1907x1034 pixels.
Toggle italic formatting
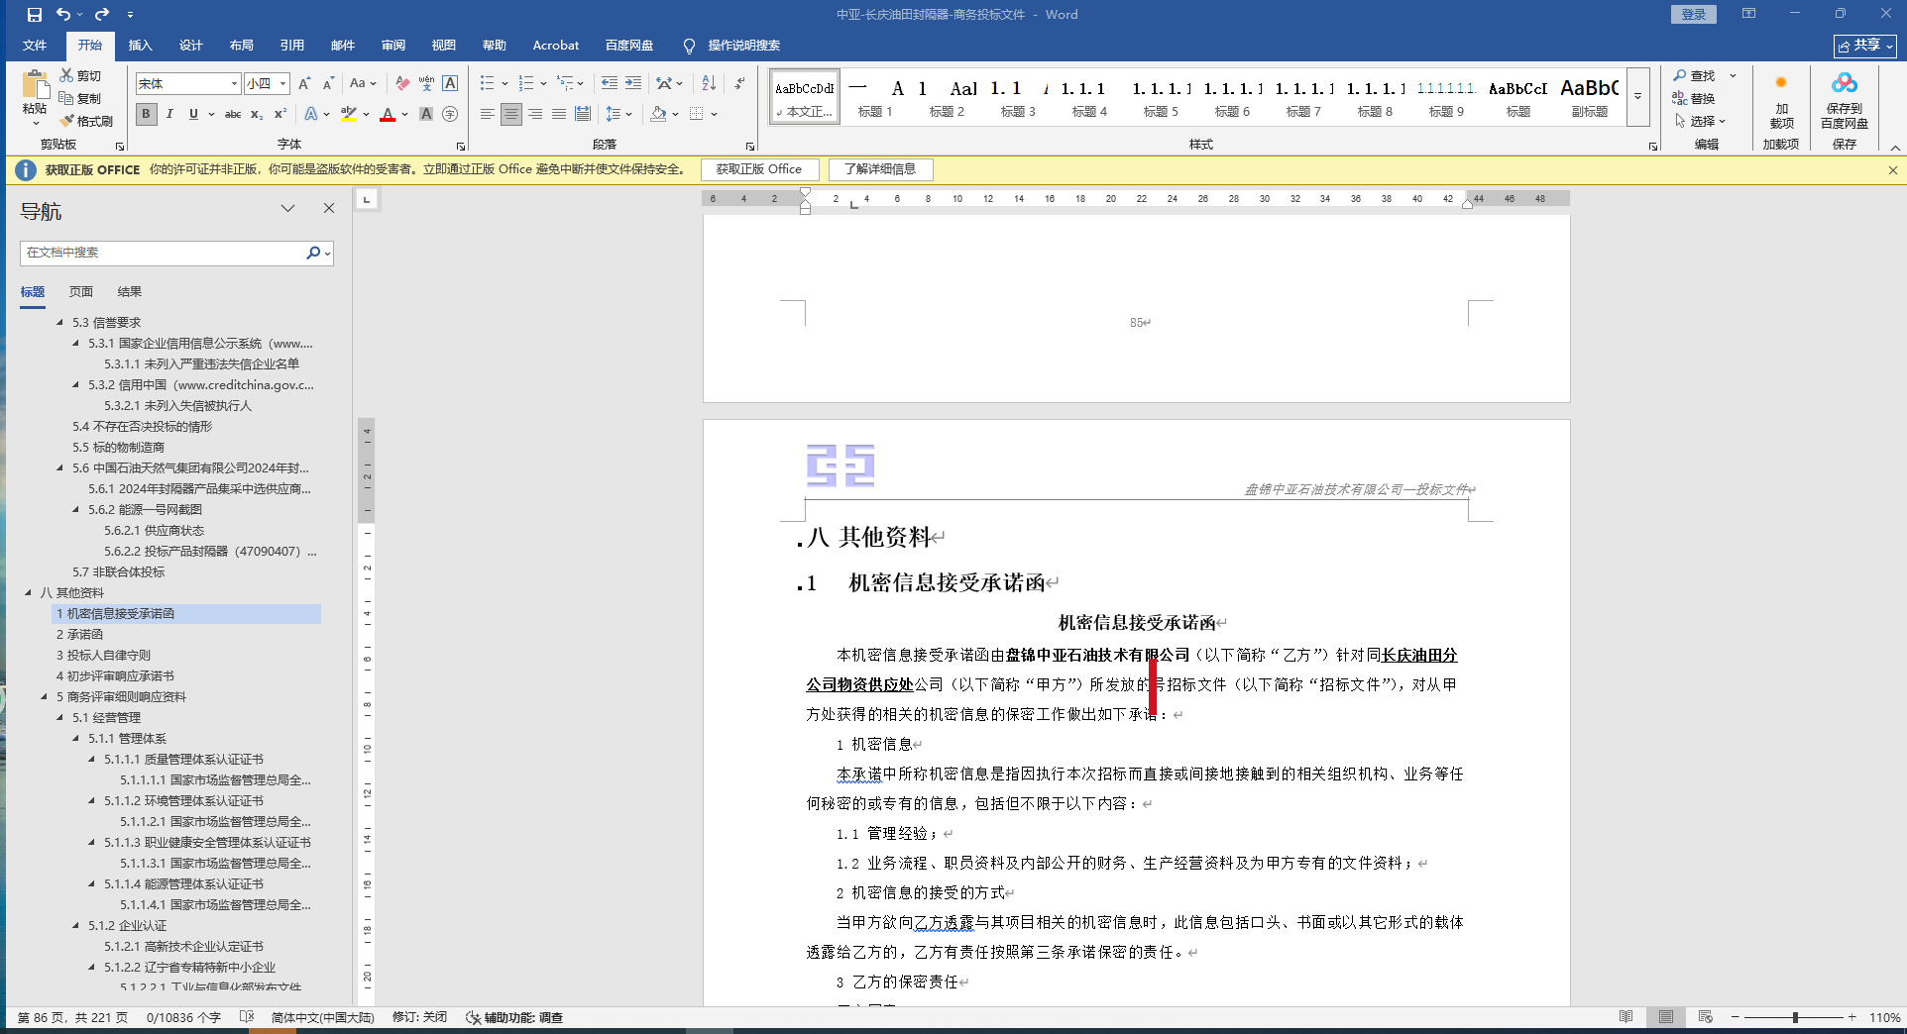point(169,114)
